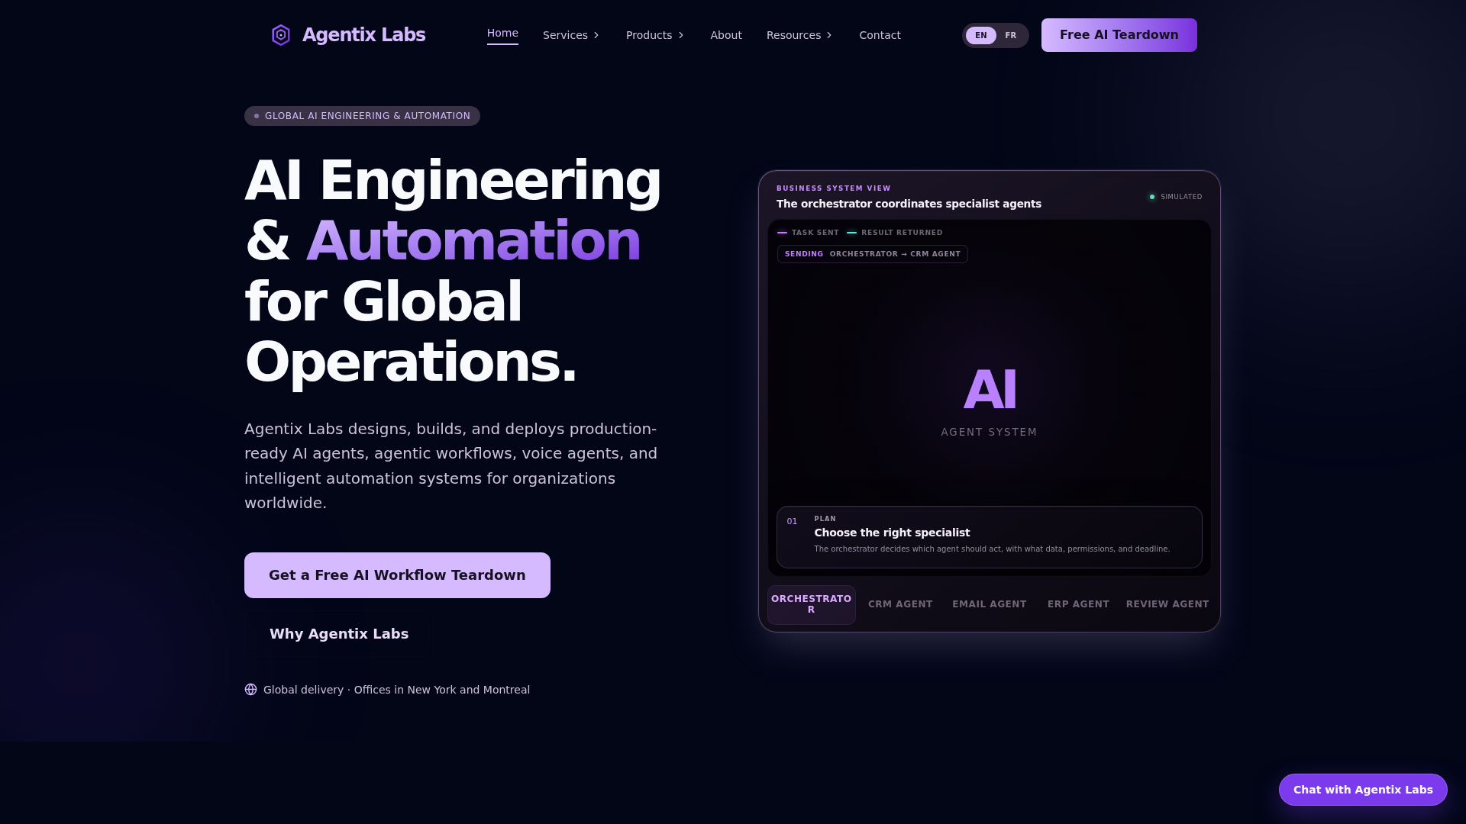Image resolution: width=1466 pixels, height=824 pixels.
Task: Select the Review Agent tab
Action: 1167,604
